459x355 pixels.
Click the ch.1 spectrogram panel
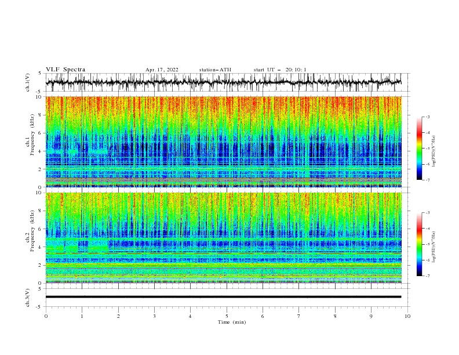[223, 142]
